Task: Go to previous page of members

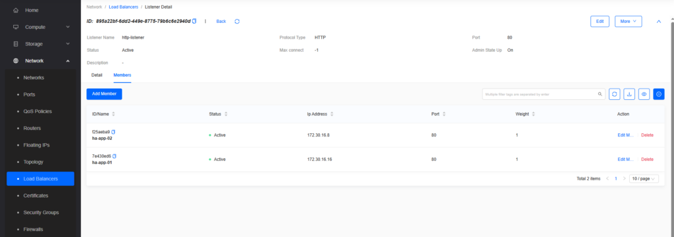Action: tap(608, 179)
